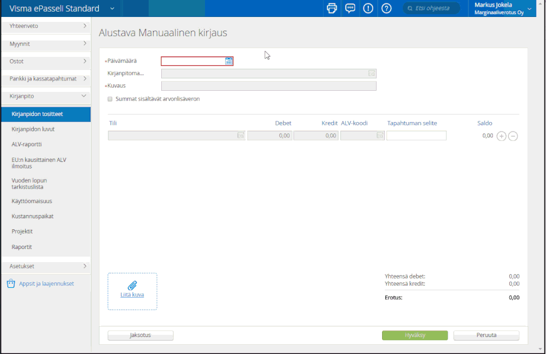Open the Tili account lookup icon
The height and width of the screenshot is (354, 546).
click(x=240, y=136)
